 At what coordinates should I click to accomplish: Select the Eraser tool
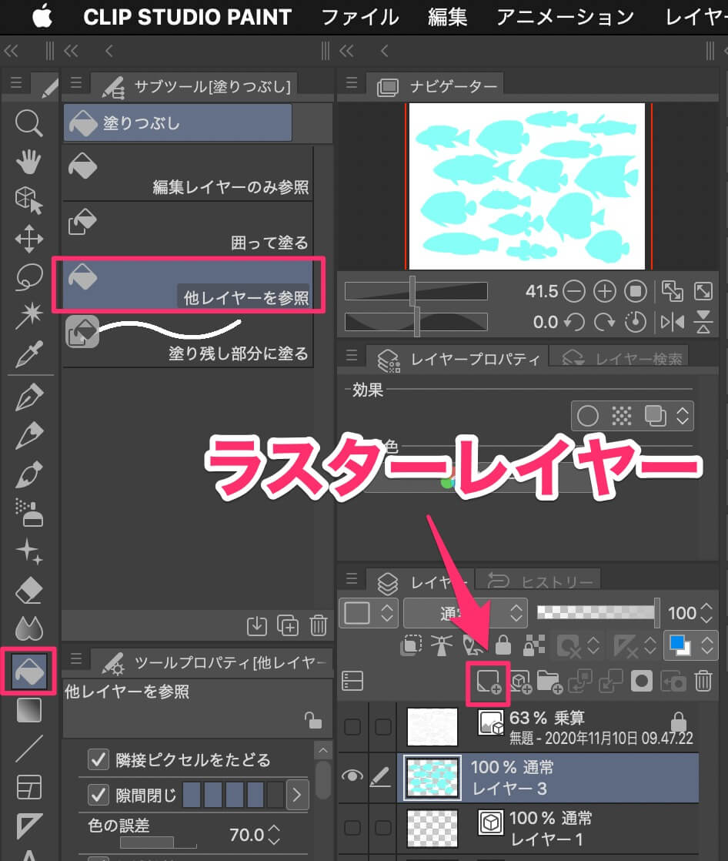tap(28, 591)
